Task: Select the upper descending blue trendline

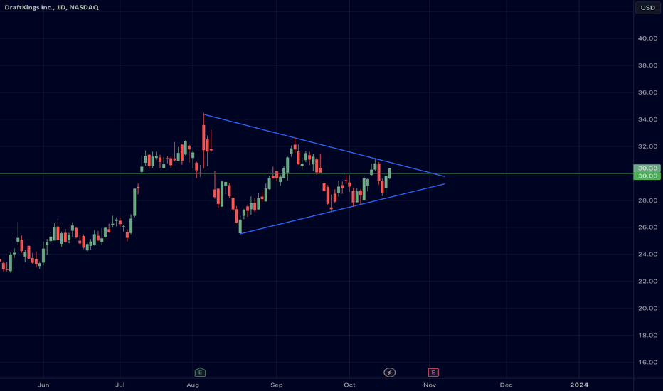Action: click(324, 145)
